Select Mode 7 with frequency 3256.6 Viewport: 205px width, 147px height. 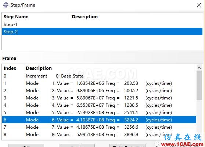(99, 127)
